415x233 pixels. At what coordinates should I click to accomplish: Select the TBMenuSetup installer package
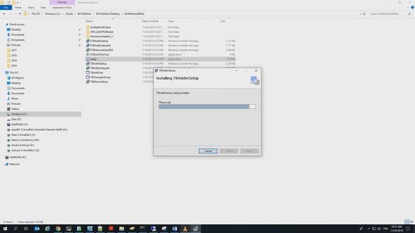click(x=99, y=82)
